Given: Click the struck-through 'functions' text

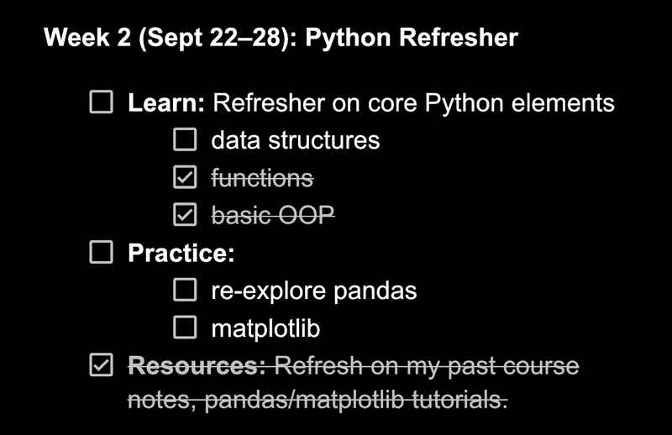Looking at the screenshot, I should [262, 177].
